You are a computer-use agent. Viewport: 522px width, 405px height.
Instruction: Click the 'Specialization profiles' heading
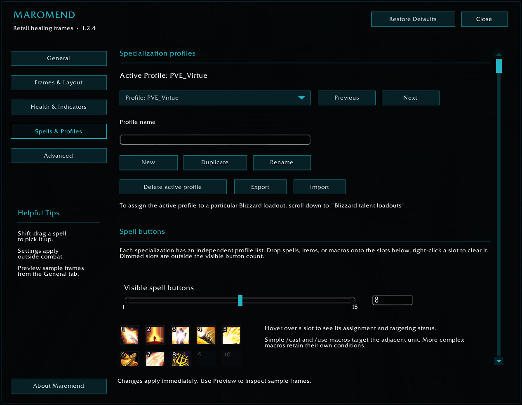tap(158, 54)
